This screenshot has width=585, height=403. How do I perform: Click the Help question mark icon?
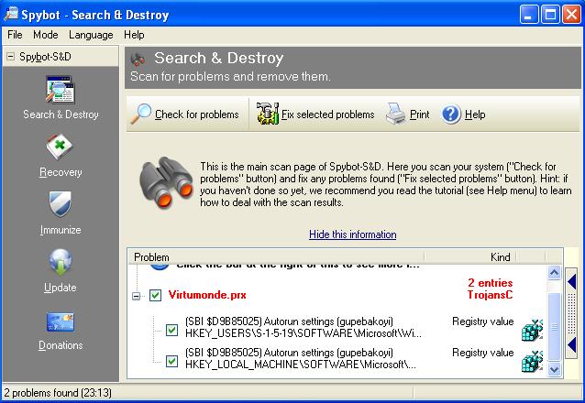pos(451,114)
